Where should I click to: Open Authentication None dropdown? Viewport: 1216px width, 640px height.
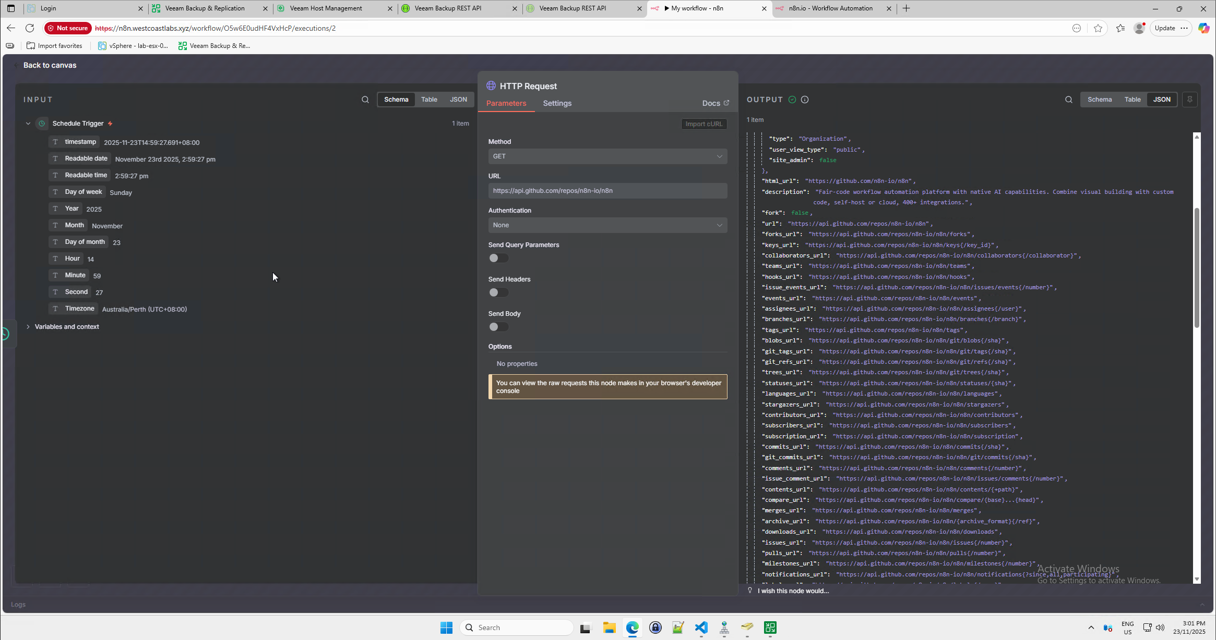607,225
